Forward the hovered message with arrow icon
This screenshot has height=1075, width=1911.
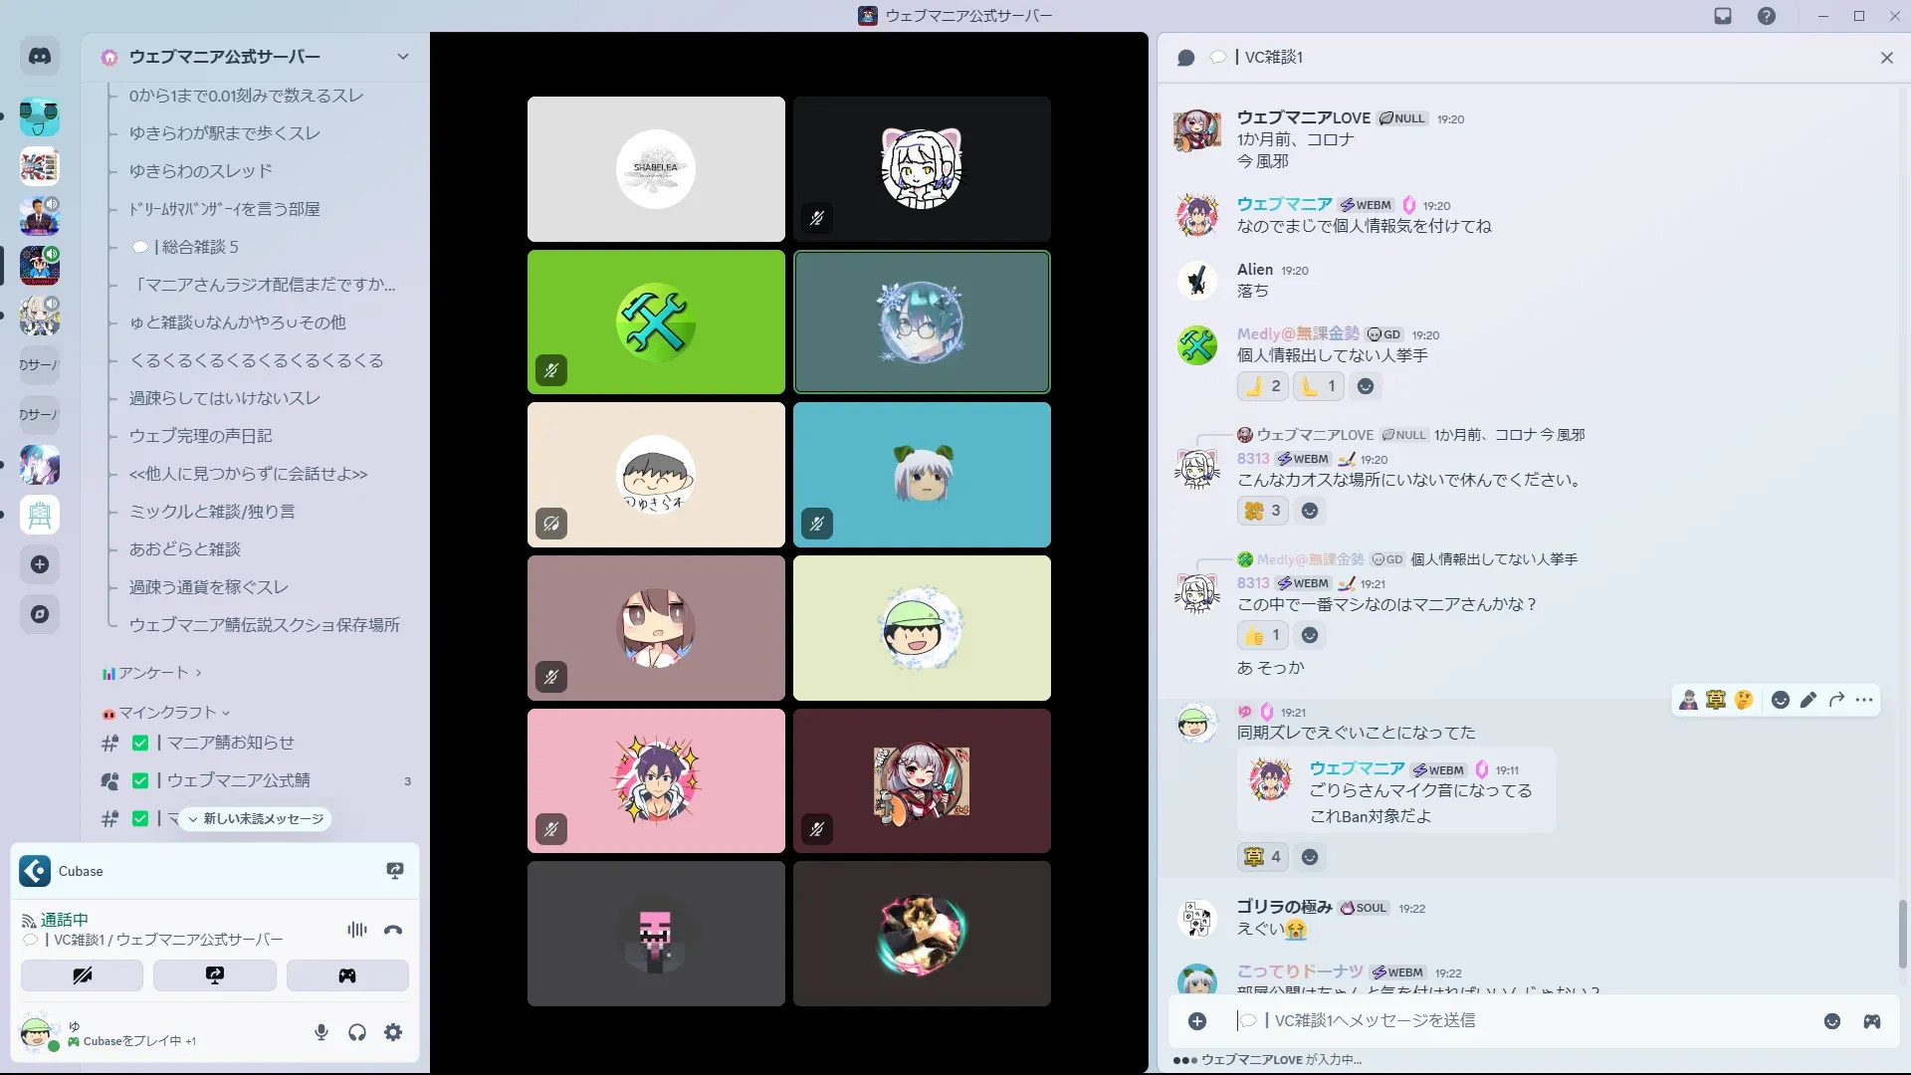[1836, 700]
